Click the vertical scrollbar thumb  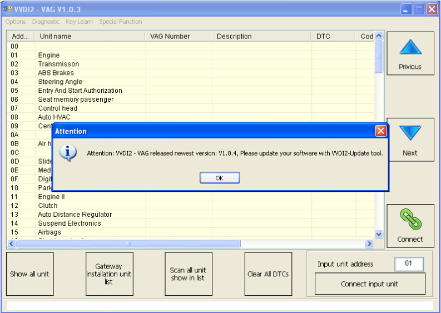(x=379, y=57)
